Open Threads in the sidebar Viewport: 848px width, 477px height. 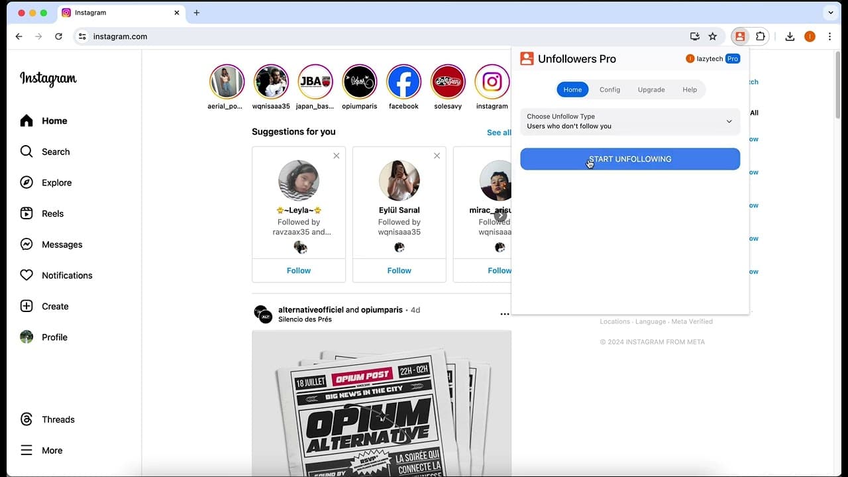click(x=47, y=419)
